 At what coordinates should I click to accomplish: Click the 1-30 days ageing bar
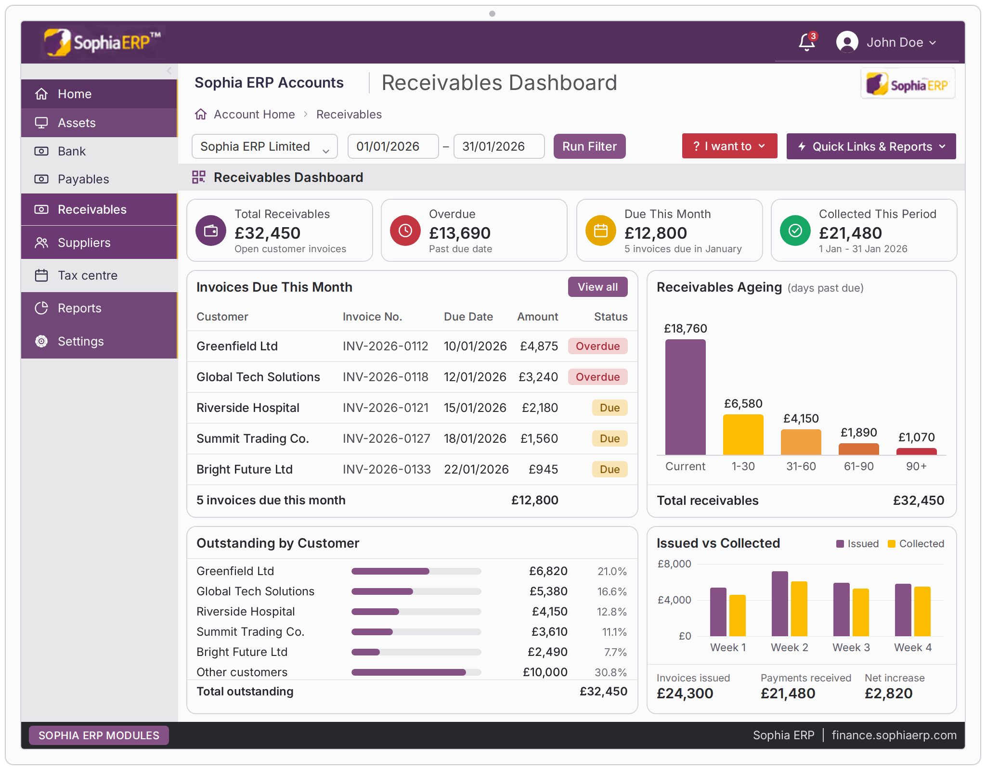(743, 435)
